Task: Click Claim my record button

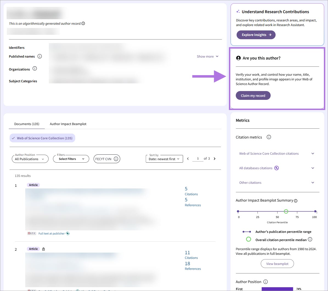Action: coord(253,95)
